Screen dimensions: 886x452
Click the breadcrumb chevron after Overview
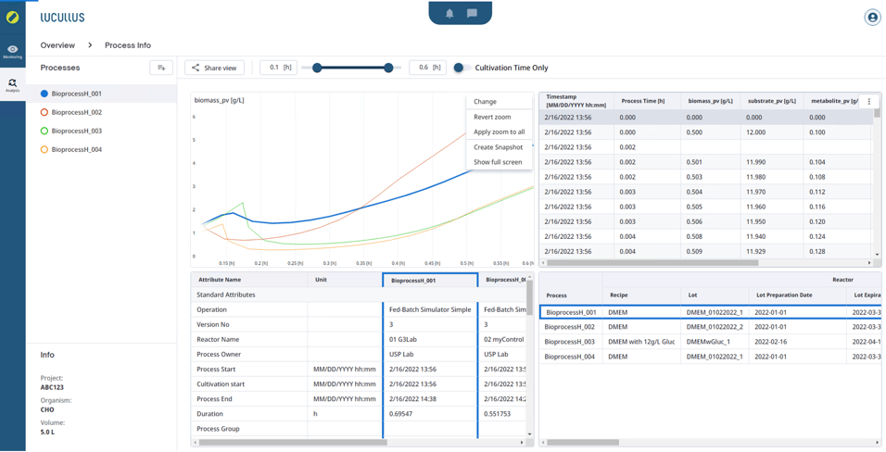90,45
